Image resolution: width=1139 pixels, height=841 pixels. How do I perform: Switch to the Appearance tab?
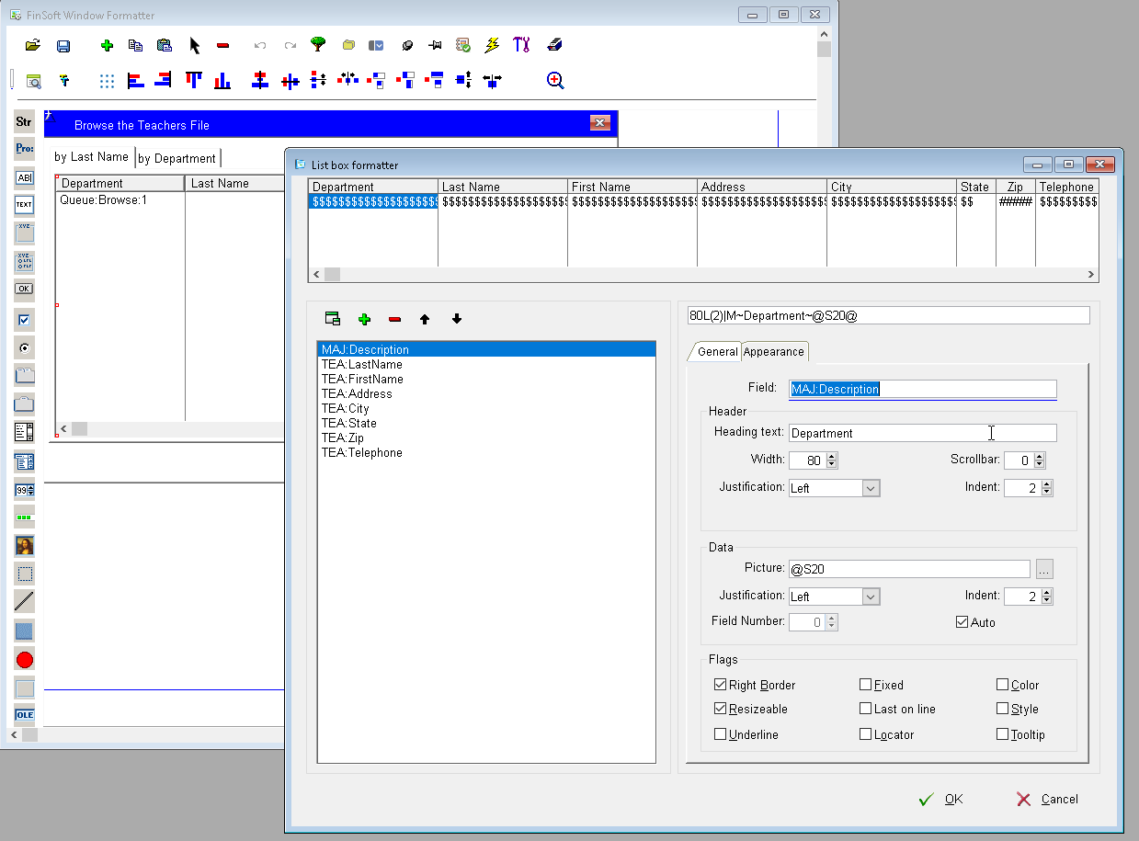pos(773,351)
